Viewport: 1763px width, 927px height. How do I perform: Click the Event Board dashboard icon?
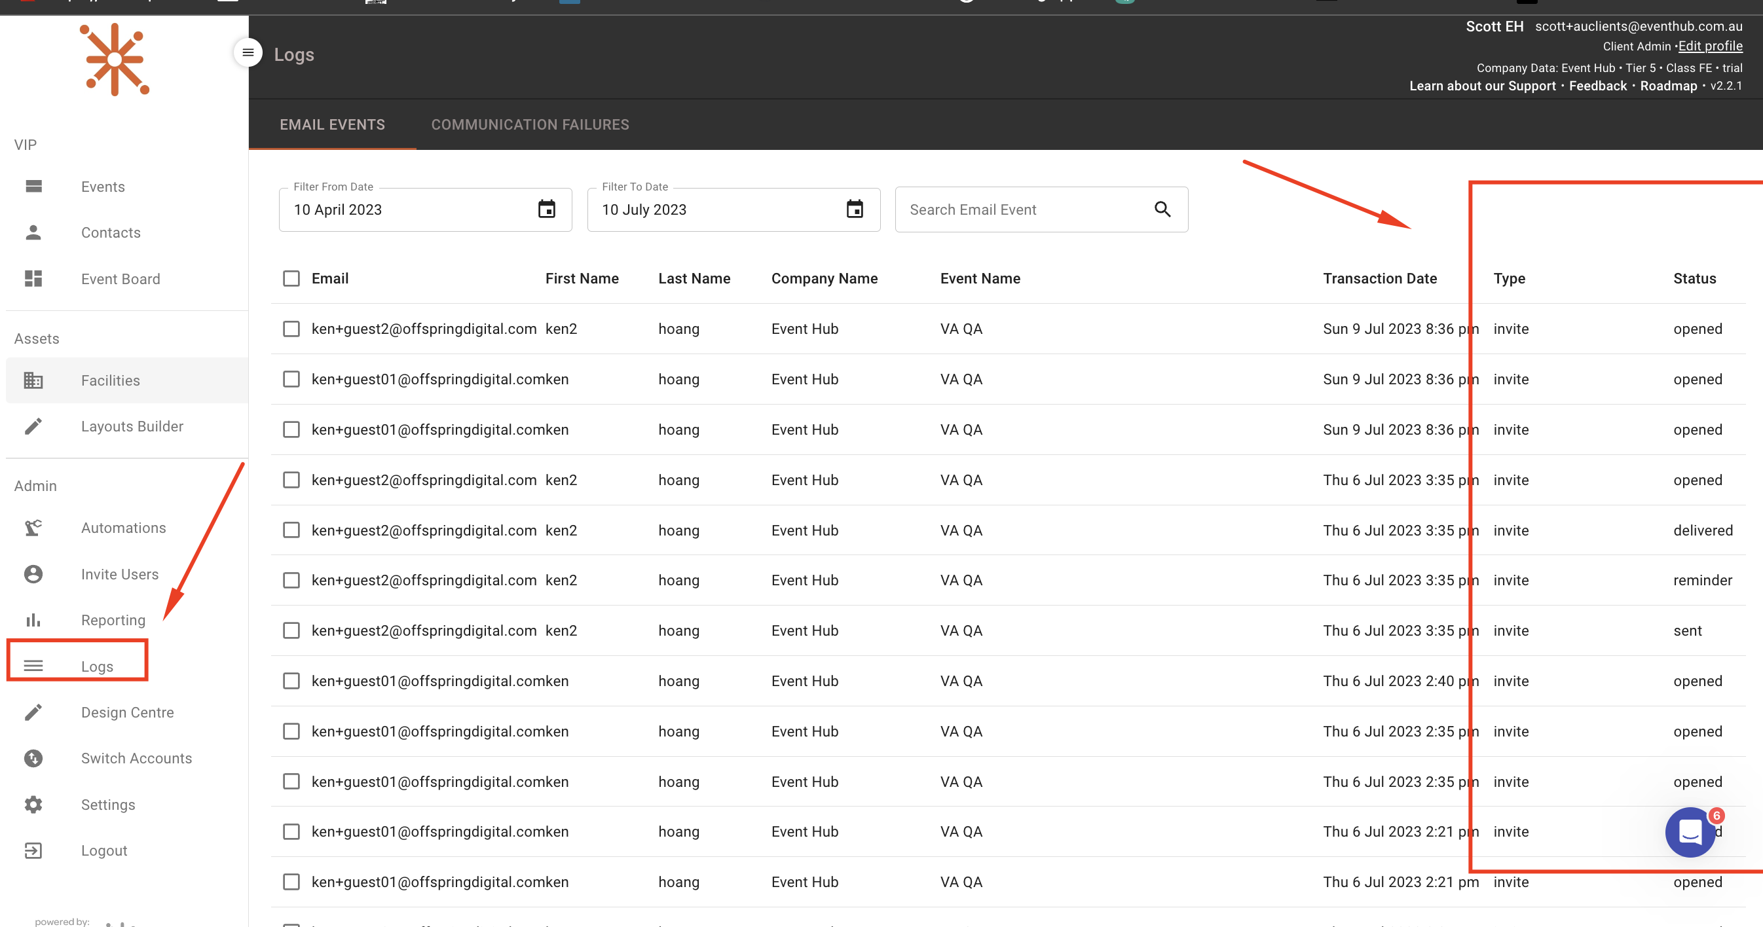tap(33, 278)
